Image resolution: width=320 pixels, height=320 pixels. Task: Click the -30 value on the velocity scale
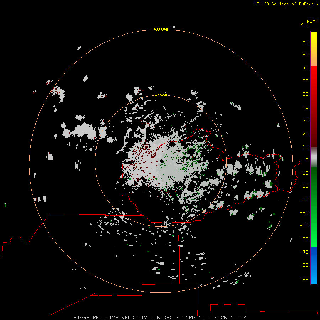304,199
